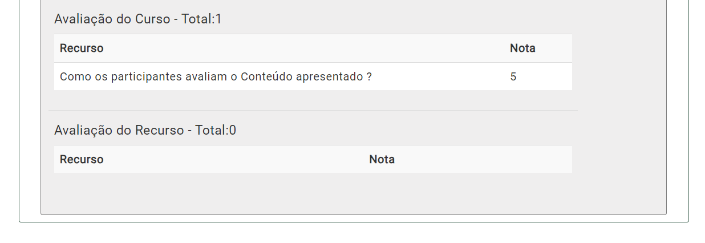
Task: Click the 'Total:0' count text
Action: (216, 130)
